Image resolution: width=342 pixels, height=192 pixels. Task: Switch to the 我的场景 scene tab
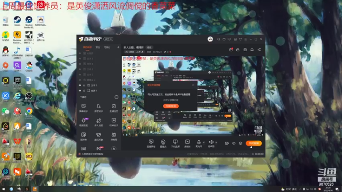(87, 47)
